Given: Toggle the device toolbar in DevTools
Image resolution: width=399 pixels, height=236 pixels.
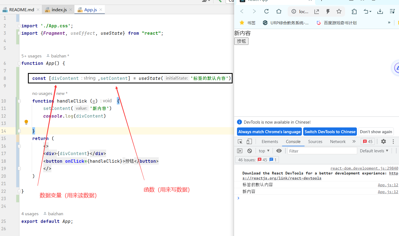Looking at the screenshot, I should click(249, 141).
